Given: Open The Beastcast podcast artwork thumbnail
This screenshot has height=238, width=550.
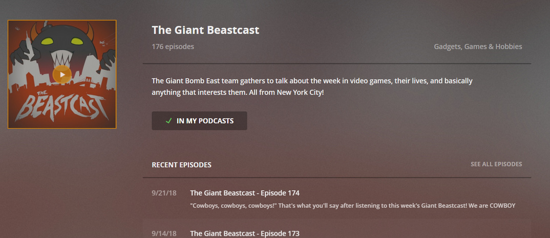Looking at the screenshot, I should coord(62,74).
